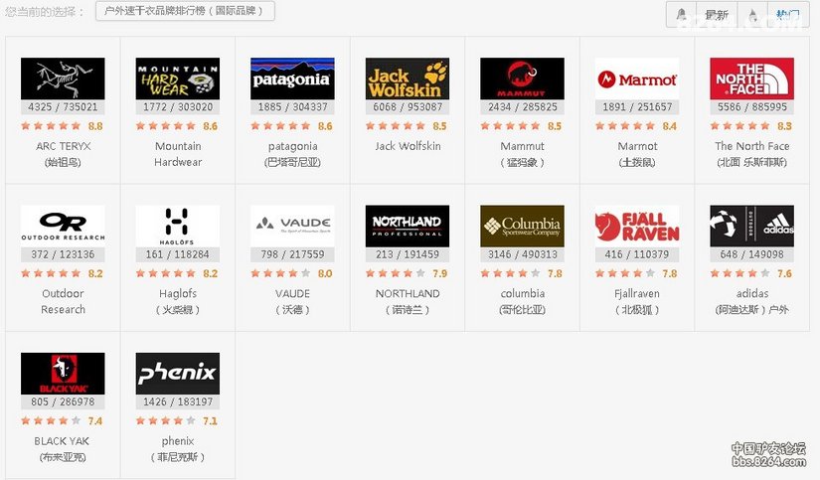Click the 7.9 rating score
The width and height of the screenshot is (820, 480).
(439, 273)
